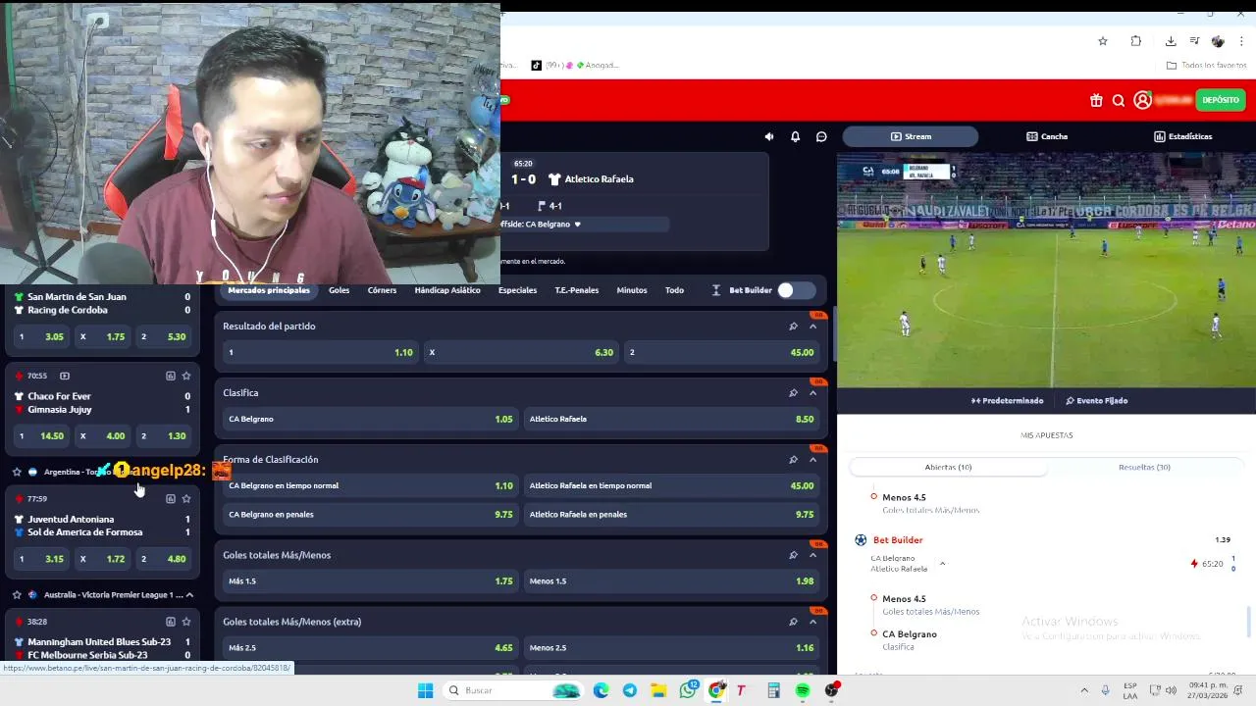The image size is (1256, 706).
Task: Pin the Forma de Clasificación market
Action: pyautogui.click(x=793, y=460)
